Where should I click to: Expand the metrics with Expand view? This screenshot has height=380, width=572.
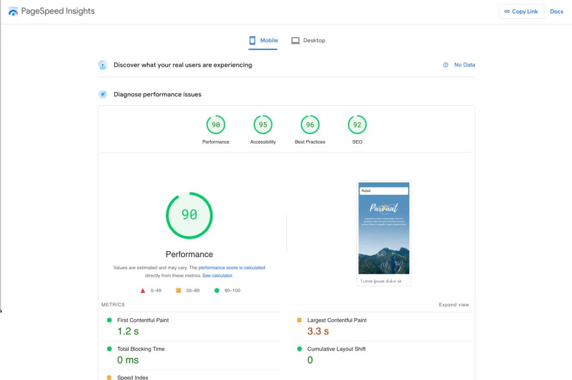(454, 305)
